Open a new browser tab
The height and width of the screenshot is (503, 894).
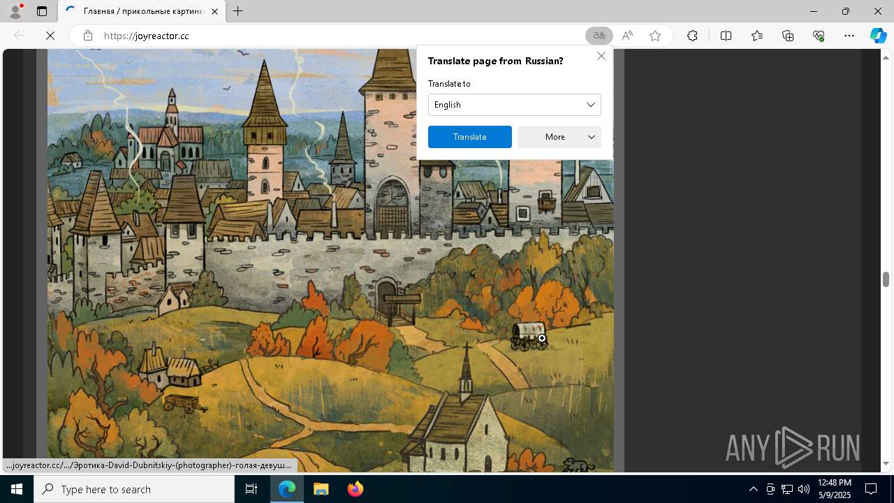point(237,11)
